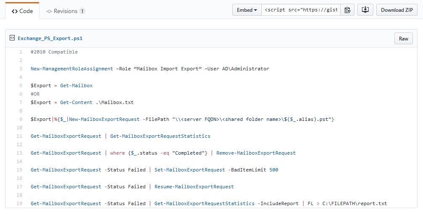The height and width of the screenshot is (214, 423).
Task: Expand the Embed dropdown
Action: click(247, 10)
